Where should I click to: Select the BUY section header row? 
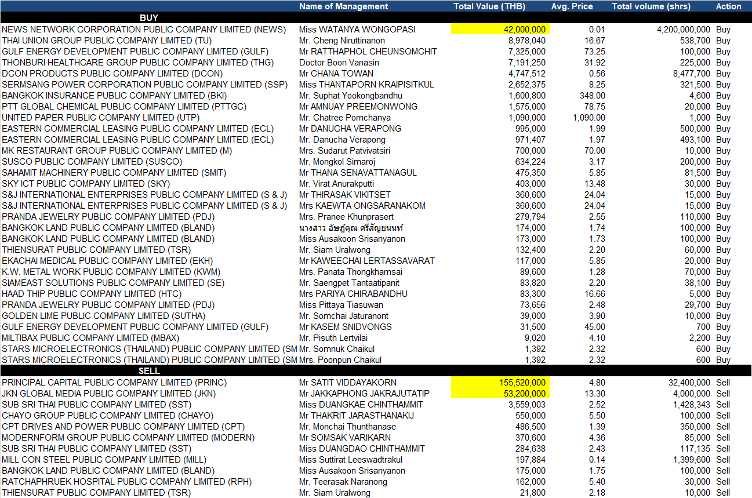click(x=376, y=18)
